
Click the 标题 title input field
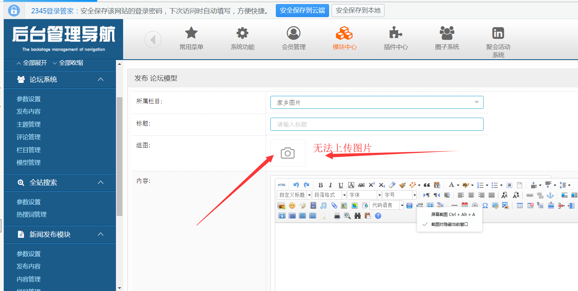click(x=376, y=124)
